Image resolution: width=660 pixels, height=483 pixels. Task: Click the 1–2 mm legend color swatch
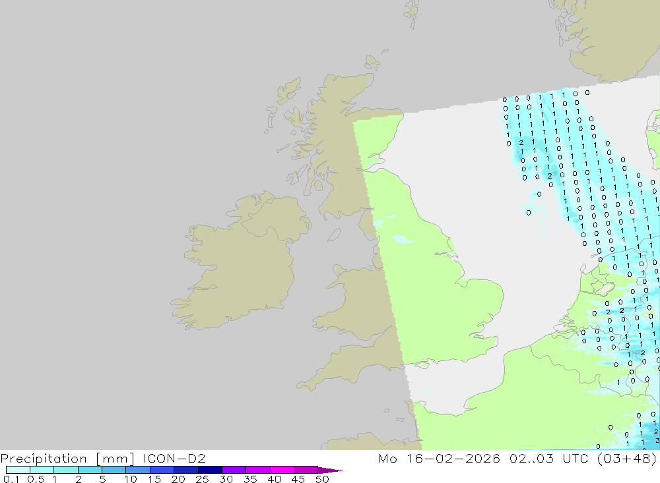tap(66, 470)
